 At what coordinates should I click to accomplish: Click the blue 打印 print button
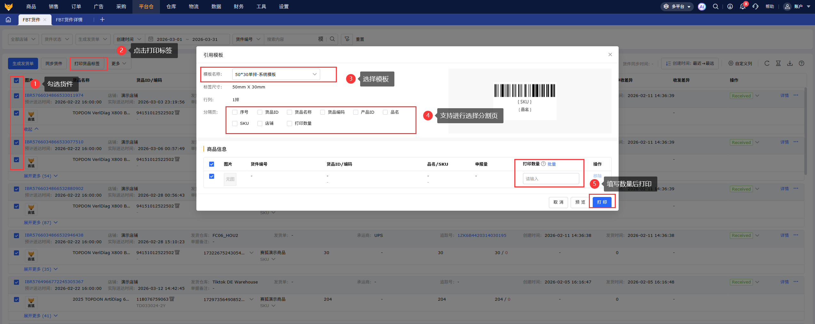pos(602,202)
